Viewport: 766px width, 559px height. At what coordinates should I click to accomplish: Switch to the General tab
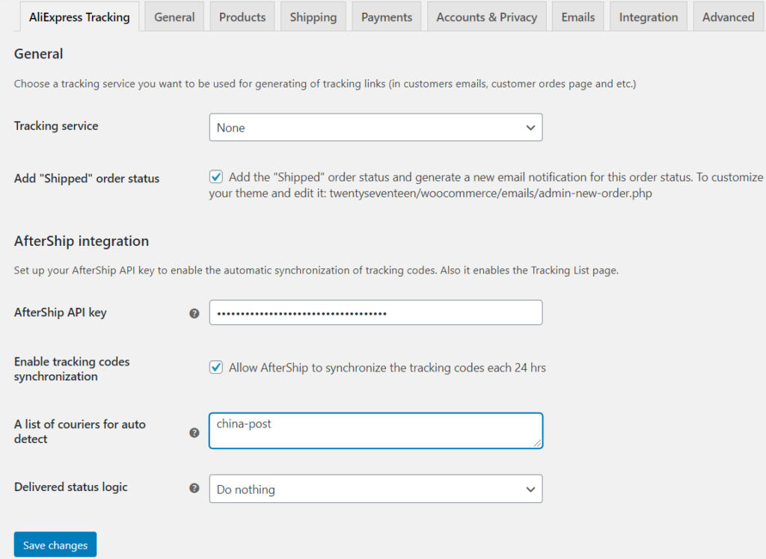(174, 16)
